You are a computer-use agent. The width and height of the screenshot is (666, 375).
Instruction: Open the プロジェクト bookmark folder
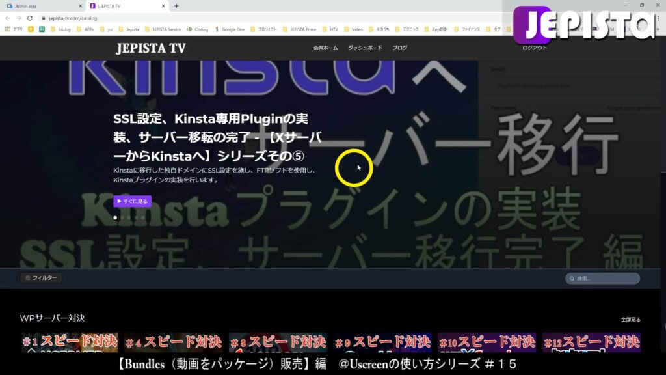(263, 29)
